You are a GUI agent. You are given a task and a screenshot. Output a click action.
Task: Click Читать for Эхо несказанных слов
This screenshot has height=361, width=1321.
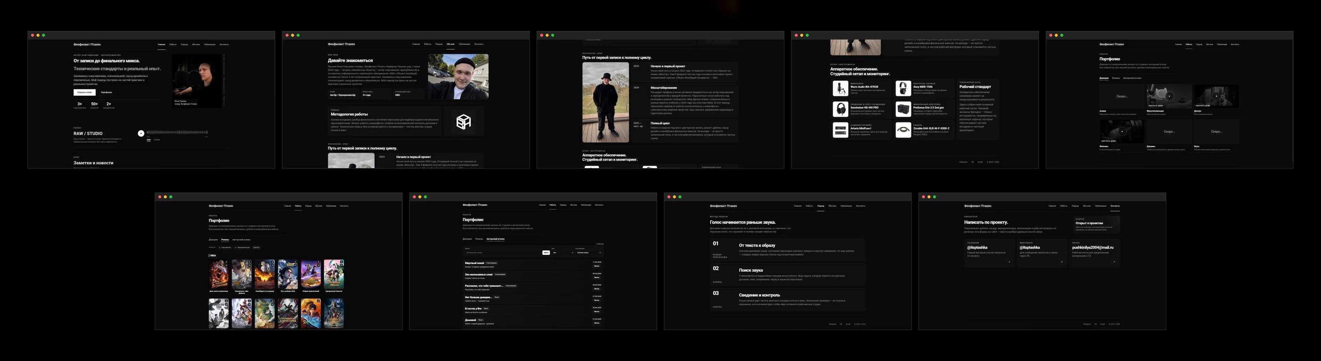pos(597,277)
